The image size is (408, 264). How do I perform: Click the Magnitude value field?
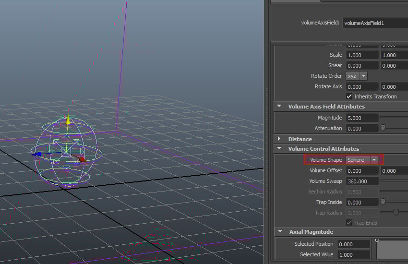pos(362,118)
